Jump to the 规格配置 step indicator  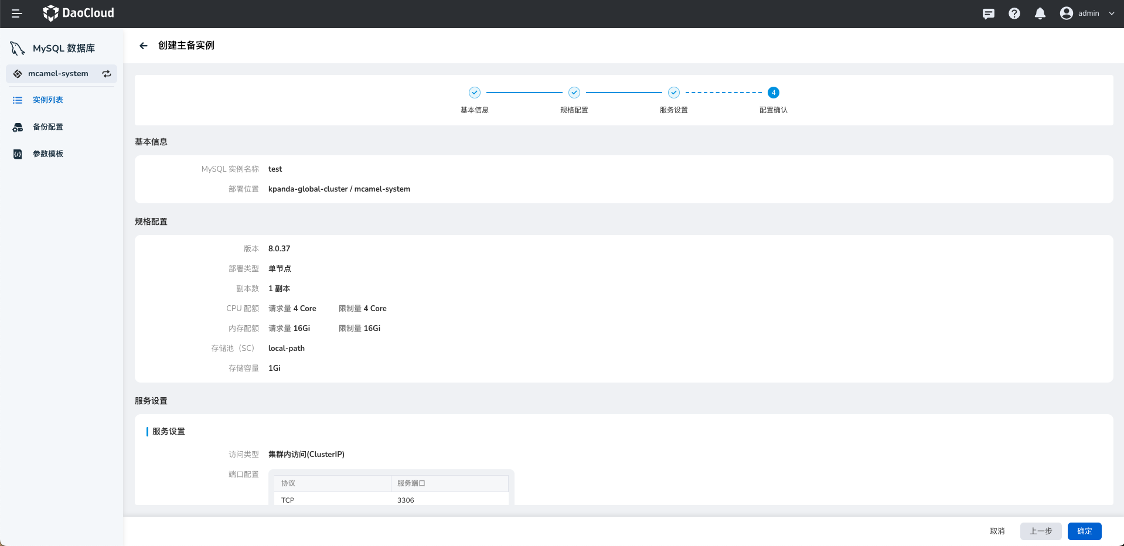[574, 93]
